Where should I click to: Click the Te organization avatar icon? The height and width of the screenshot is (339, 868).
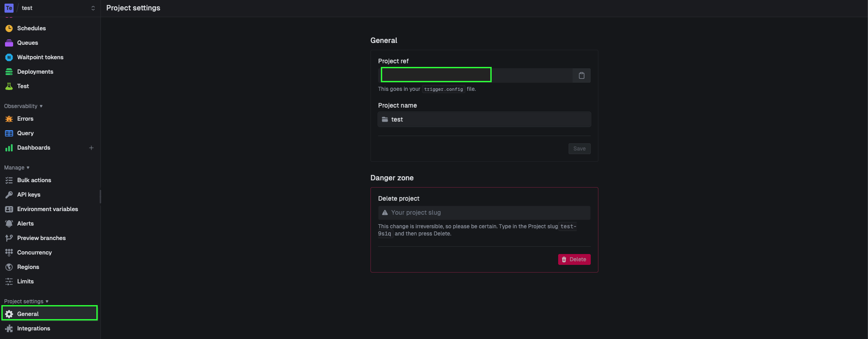9,8
